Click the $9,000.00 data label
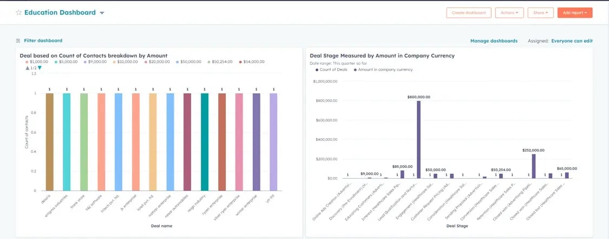This screenshot has width=609, height=239. pyautogui.click(x=369, y=174)
